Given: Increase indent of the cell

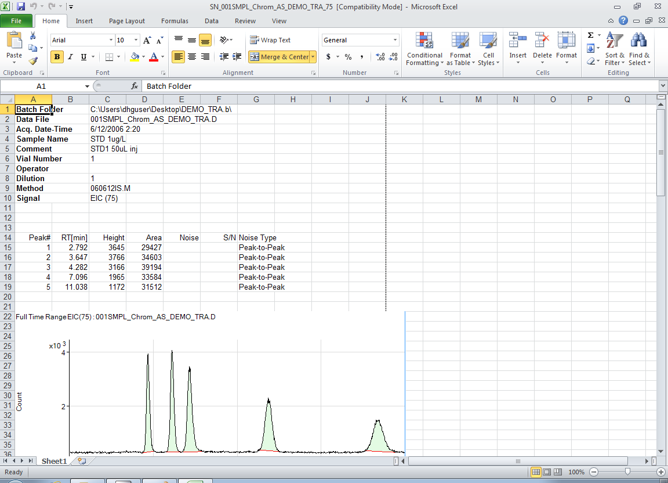Looking at the screenshot, I should (x=237, y=57).
